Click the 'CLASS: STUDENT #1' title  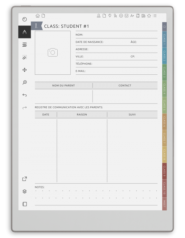[x=67, y=26]
